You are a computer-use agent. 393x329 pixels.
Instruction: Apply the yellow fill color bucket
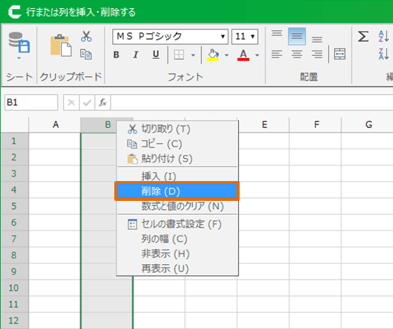tap(213, 54)
